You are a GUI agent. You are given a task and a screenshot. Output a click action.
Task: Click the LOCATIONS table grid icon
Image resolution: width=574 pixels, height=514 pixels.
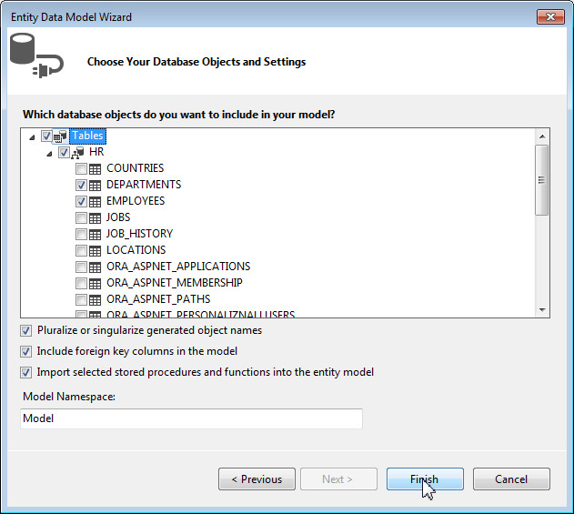pyautogui.click(x=96, y=251)
